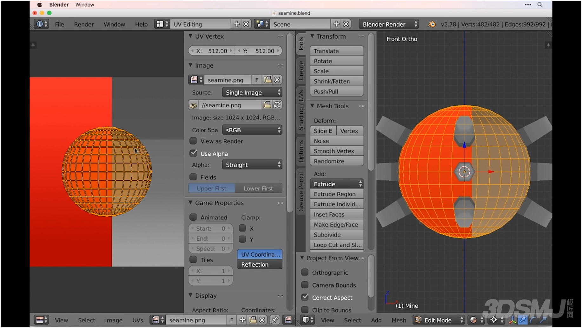Collapse the Game Properties panel
This screenshot has width=582, height=328.
click(x=190, y=203)
